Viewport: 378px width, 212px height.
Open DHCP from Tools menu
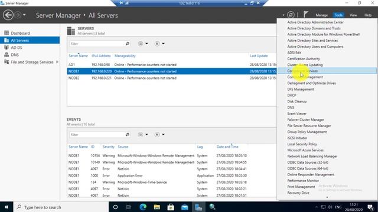(292, 95)
